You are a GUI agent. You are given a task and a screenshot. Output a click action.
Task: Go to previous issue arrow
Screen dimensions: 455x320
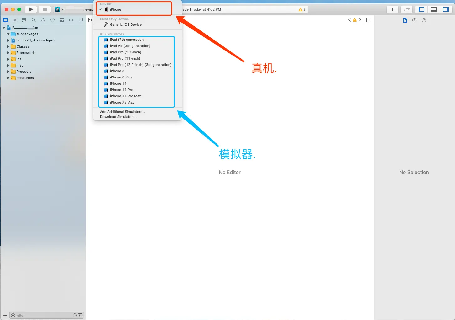point(349,20)
